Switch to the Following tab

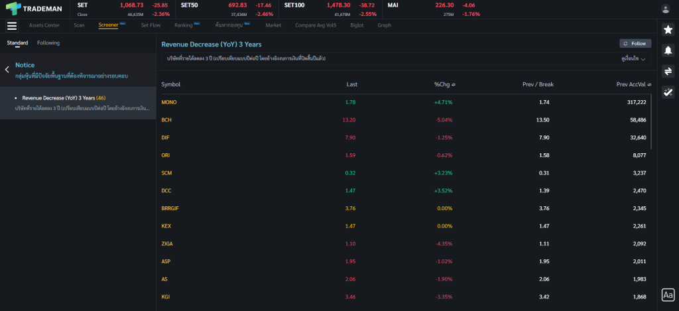coord(48,43)
